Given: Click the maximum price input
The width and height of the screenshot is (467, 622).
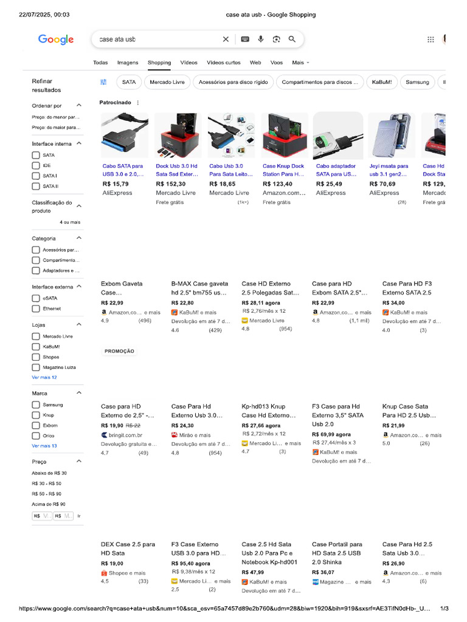Looking at the screenshot, I should point(63,516).
